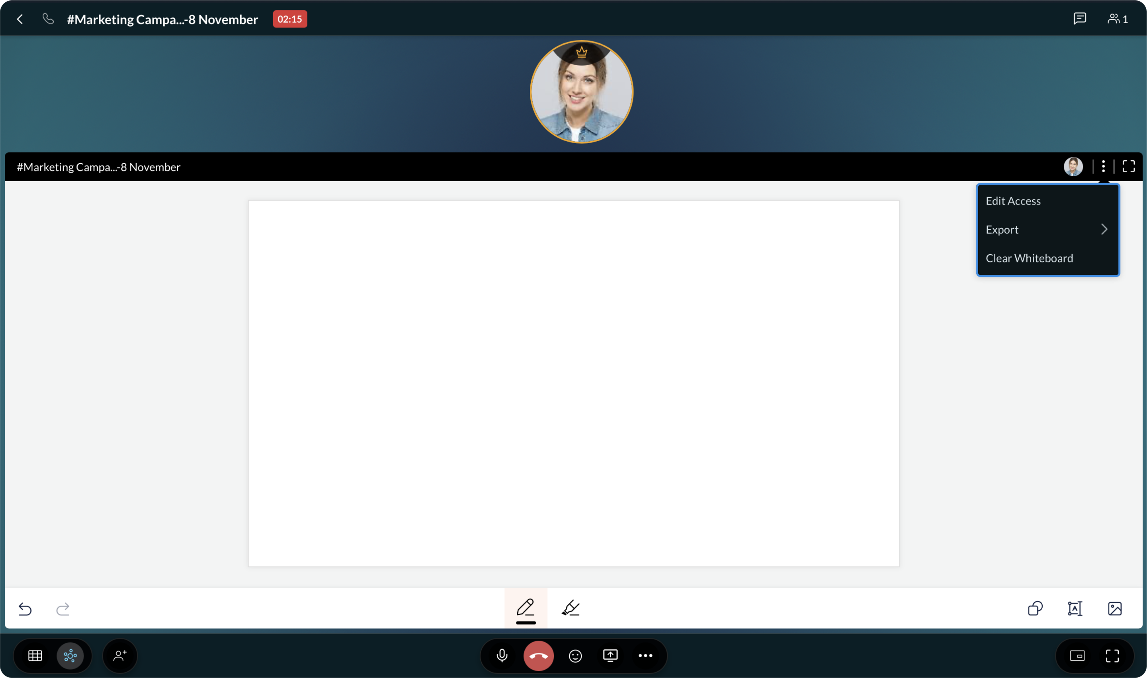Expand the Export chevron arrow
Image resolution: width=1147 pixels, height=678 pixels.
[1104, 229]
